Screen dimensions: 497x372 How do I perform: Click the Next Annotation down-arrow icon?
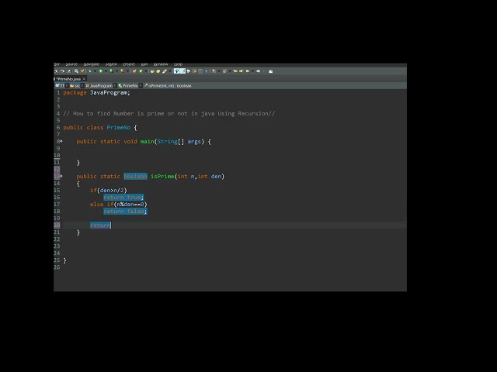pos(214,71)
